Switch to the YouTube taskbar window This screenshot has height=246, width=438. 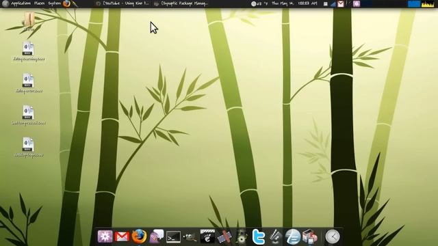tap(123, 3)
